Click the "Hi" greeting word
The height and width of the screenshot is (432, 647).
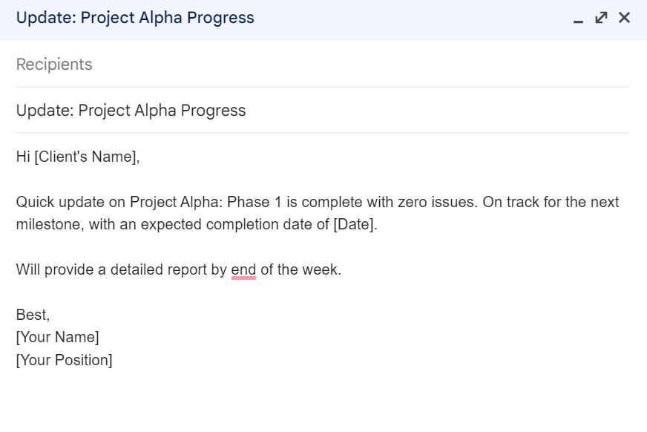click(x=23, y=157)
